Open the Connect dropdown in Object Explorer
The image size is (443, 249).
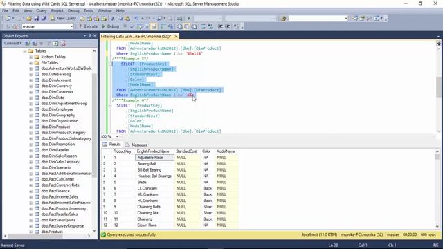(x=12, y=43)
